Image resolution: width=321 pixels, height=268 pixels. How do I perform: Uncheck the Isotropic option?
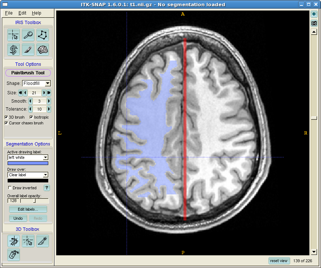[x=31, y=117]
